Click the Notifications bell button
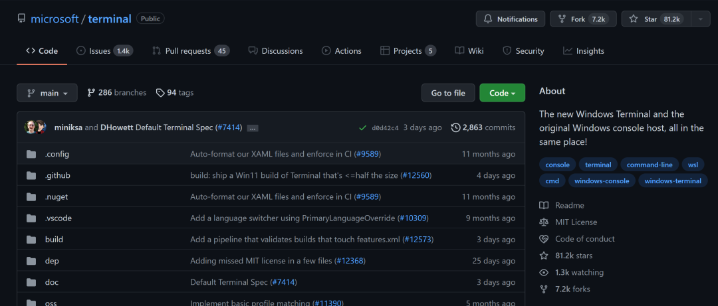The width and height of the screenshot is (718, 306). 511,19
